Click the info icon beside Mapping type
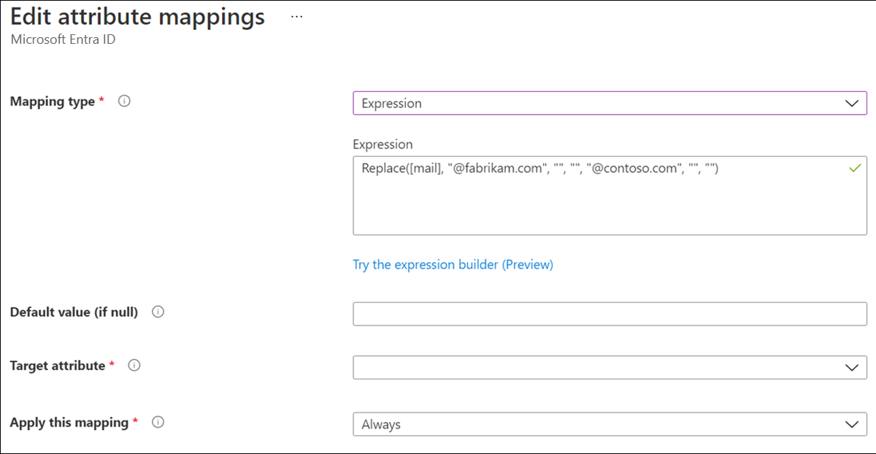The width and height of the screenshot is (876, 454). pos(124,101)
